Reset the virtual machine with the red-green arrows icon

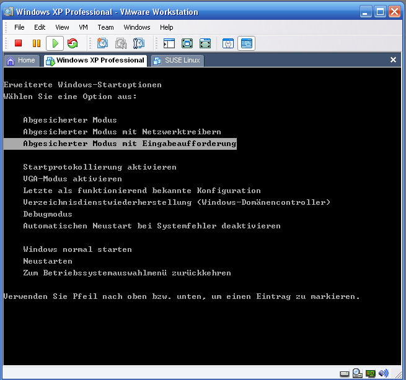(73, 43)
